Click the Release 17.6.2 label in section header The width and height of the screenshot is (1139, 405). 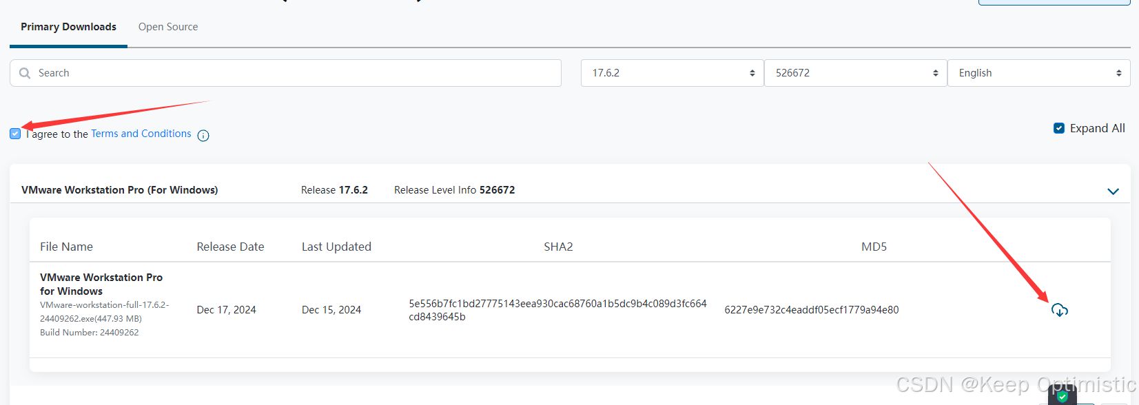click(334, 190)
